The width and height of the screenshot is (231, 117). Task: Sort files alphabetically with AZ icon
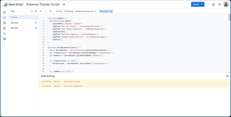(x=31, y=11)
